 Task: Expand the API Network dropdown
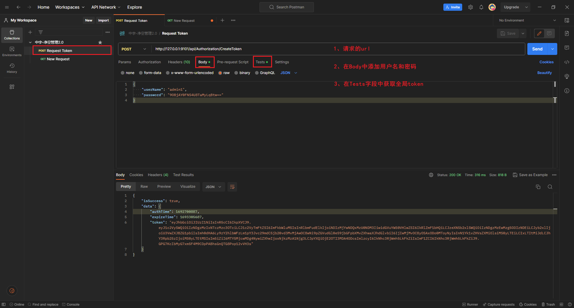tap(106, 7)
